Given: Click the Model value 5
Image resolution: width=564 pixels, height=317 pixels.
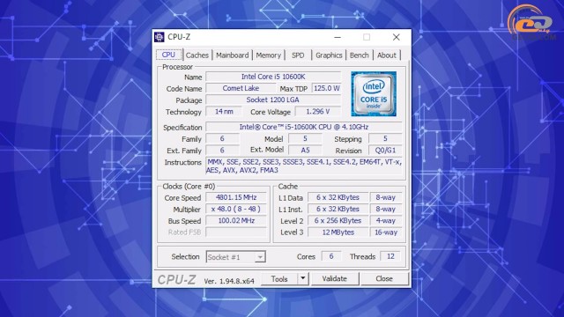Looking at the screenshot, I should coord(305,138).
